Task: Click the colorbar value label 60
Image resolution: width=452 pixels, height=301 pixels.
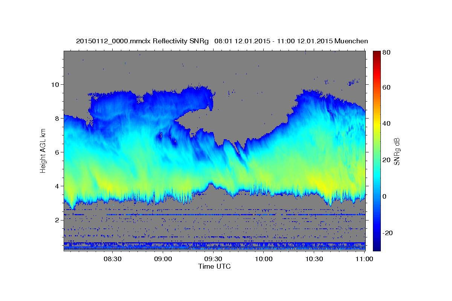Action: [386, 87]
